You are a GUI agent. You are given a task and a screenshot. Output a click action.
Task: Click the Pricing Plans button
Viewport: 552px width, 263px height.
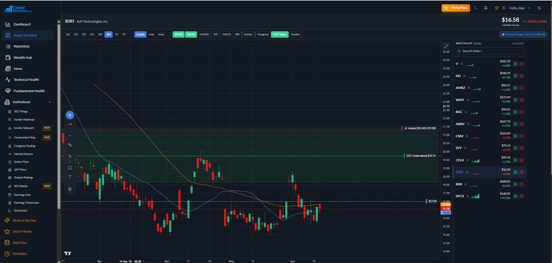click(456, 8)
